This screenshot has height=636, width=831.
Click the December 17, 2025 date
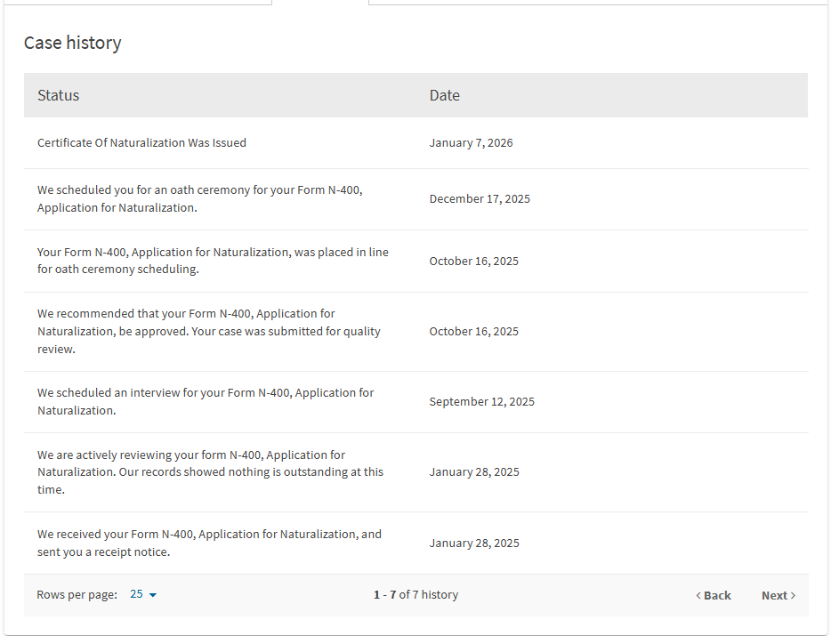click(480, 198)
